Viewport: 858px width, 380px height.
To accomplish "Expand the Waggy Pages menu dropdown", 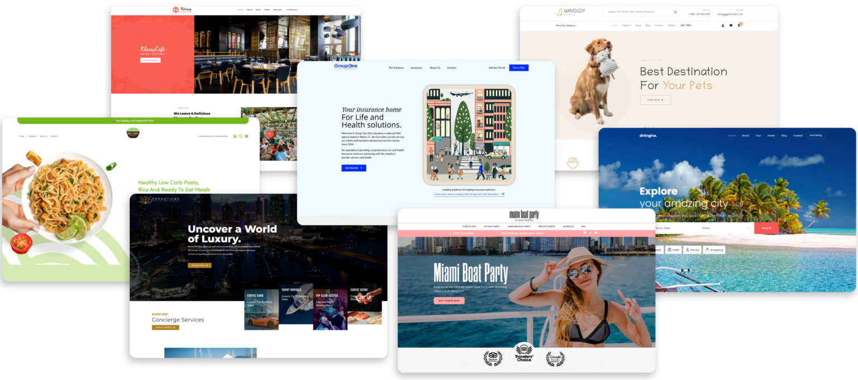I will click(x=626, y=25).
